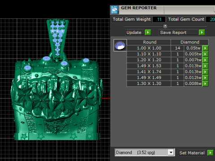Viewport: 215px width, 161px height.
Task: Click the Diamond (3.52 spg) combo box
Action: [x=145, y=153]
